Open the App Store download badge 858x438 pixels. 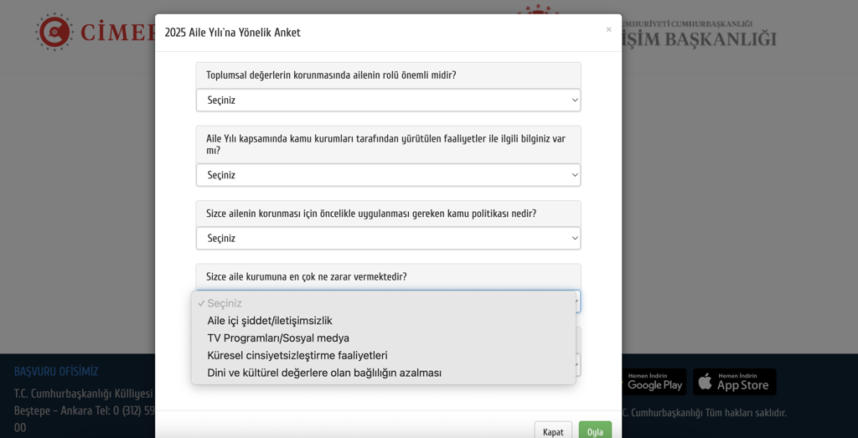coord(734,382)
